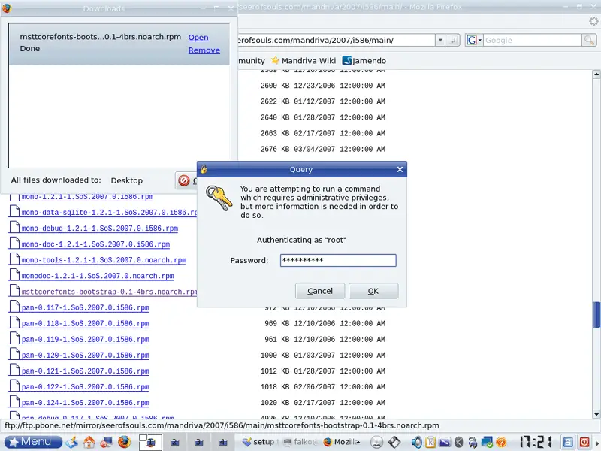Image resolution: width=601 pixels, height=451 pixels.
Task: Click the Go button next to address bar
Action: tap(453, 40)
